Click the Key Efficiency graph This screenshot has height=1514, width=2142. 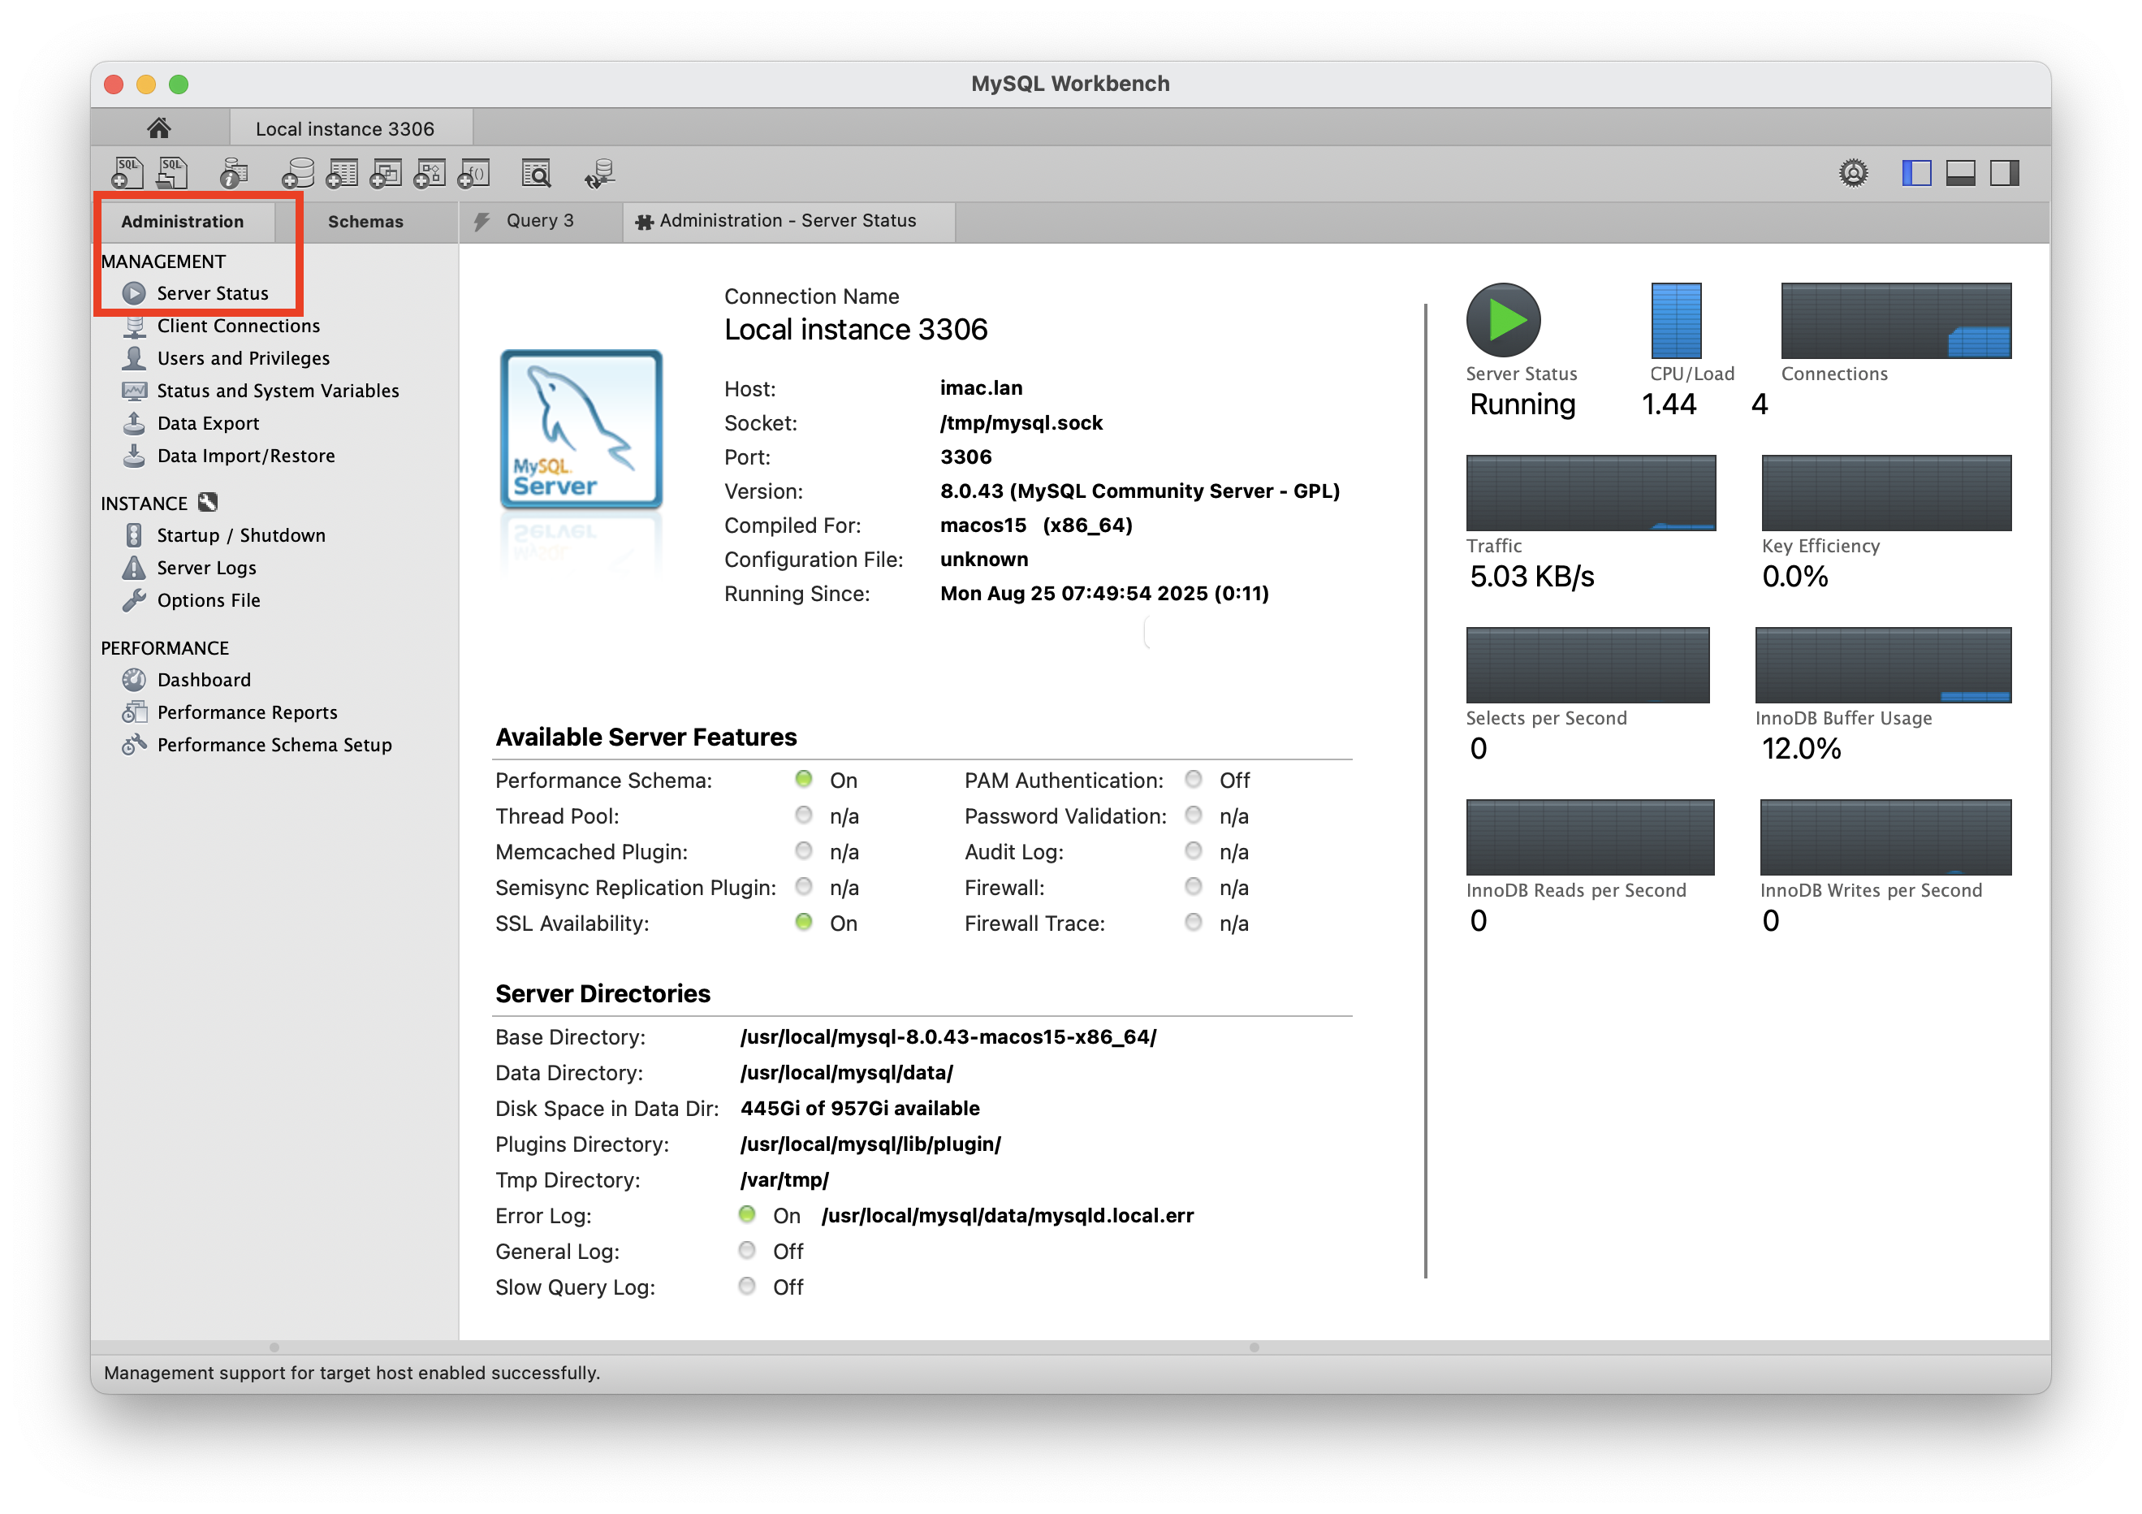coord(1886,493)
